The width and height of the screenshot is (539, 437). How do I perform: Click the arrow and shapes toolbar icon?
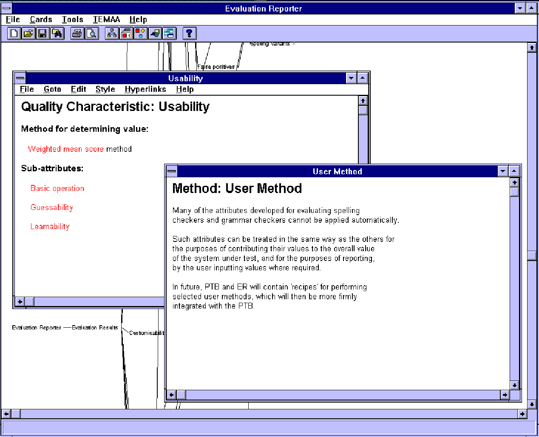[155, 33]
